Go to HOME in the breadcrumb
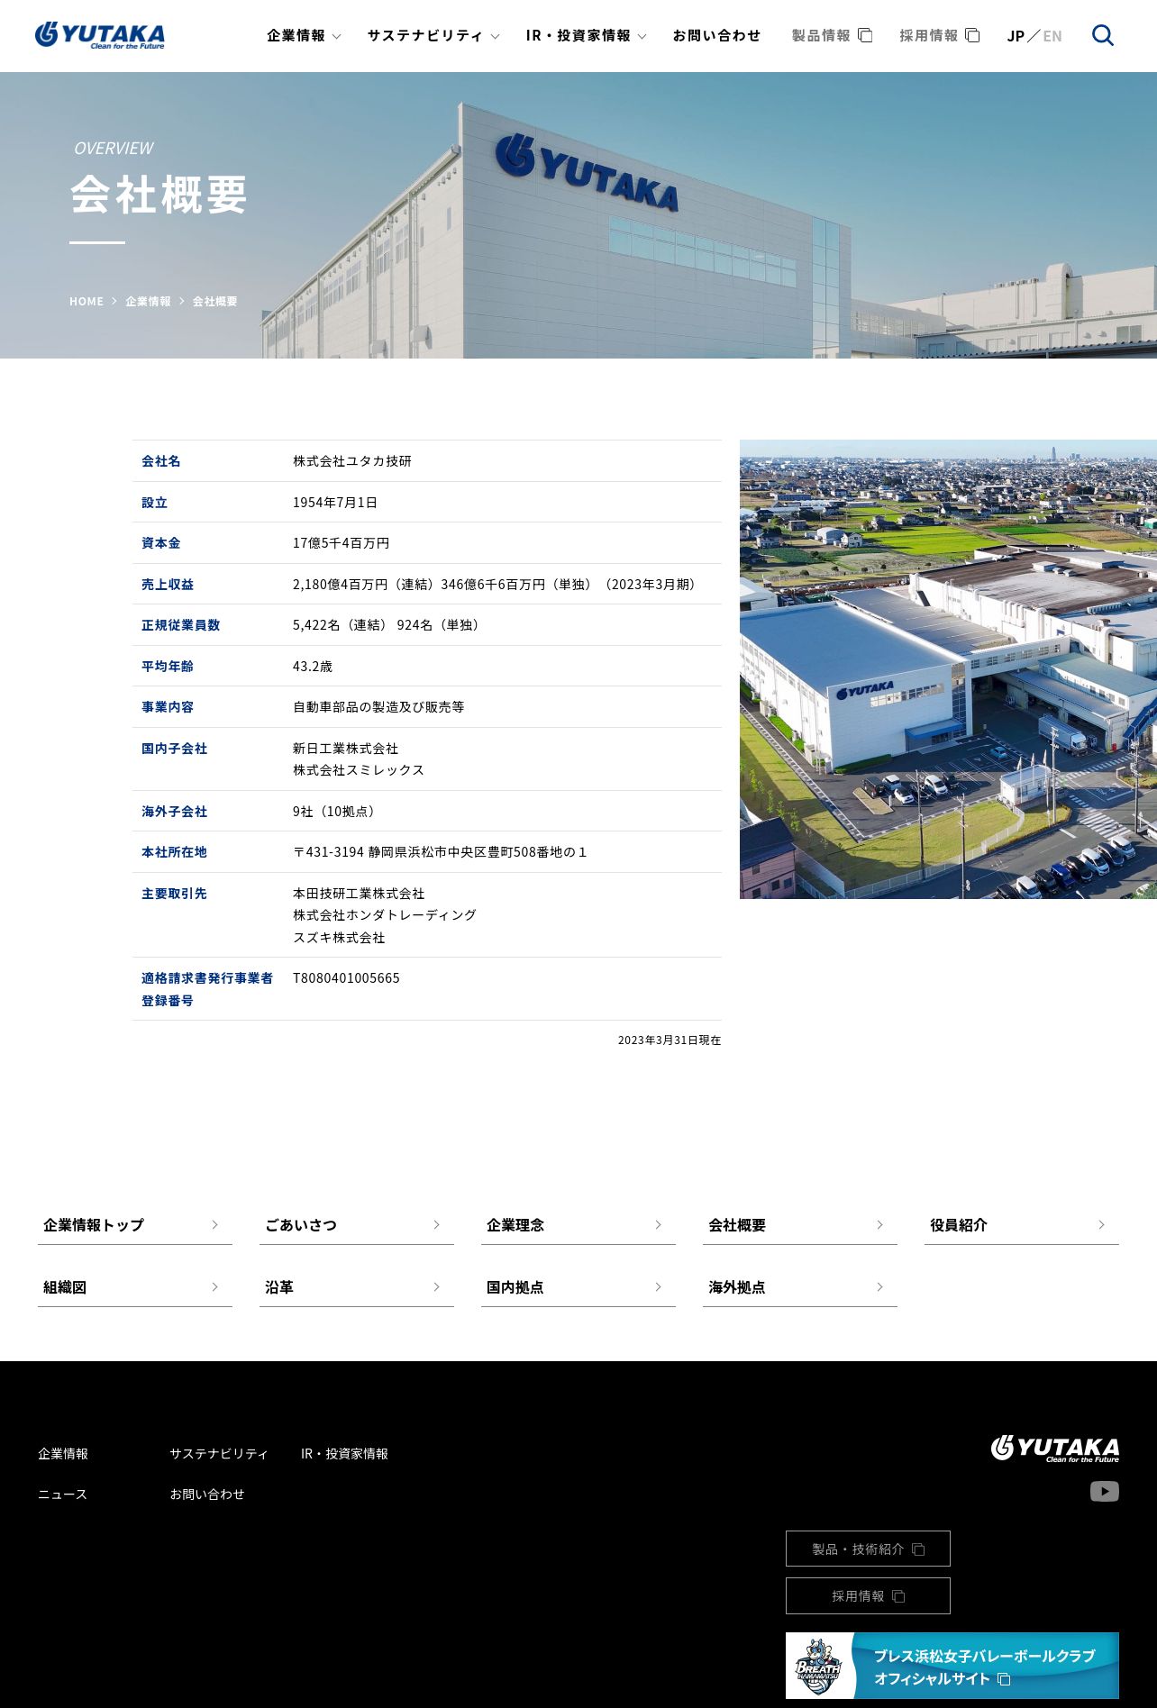The width and height of the screenshot is (1157, 1708). click(x=87, y=301)
